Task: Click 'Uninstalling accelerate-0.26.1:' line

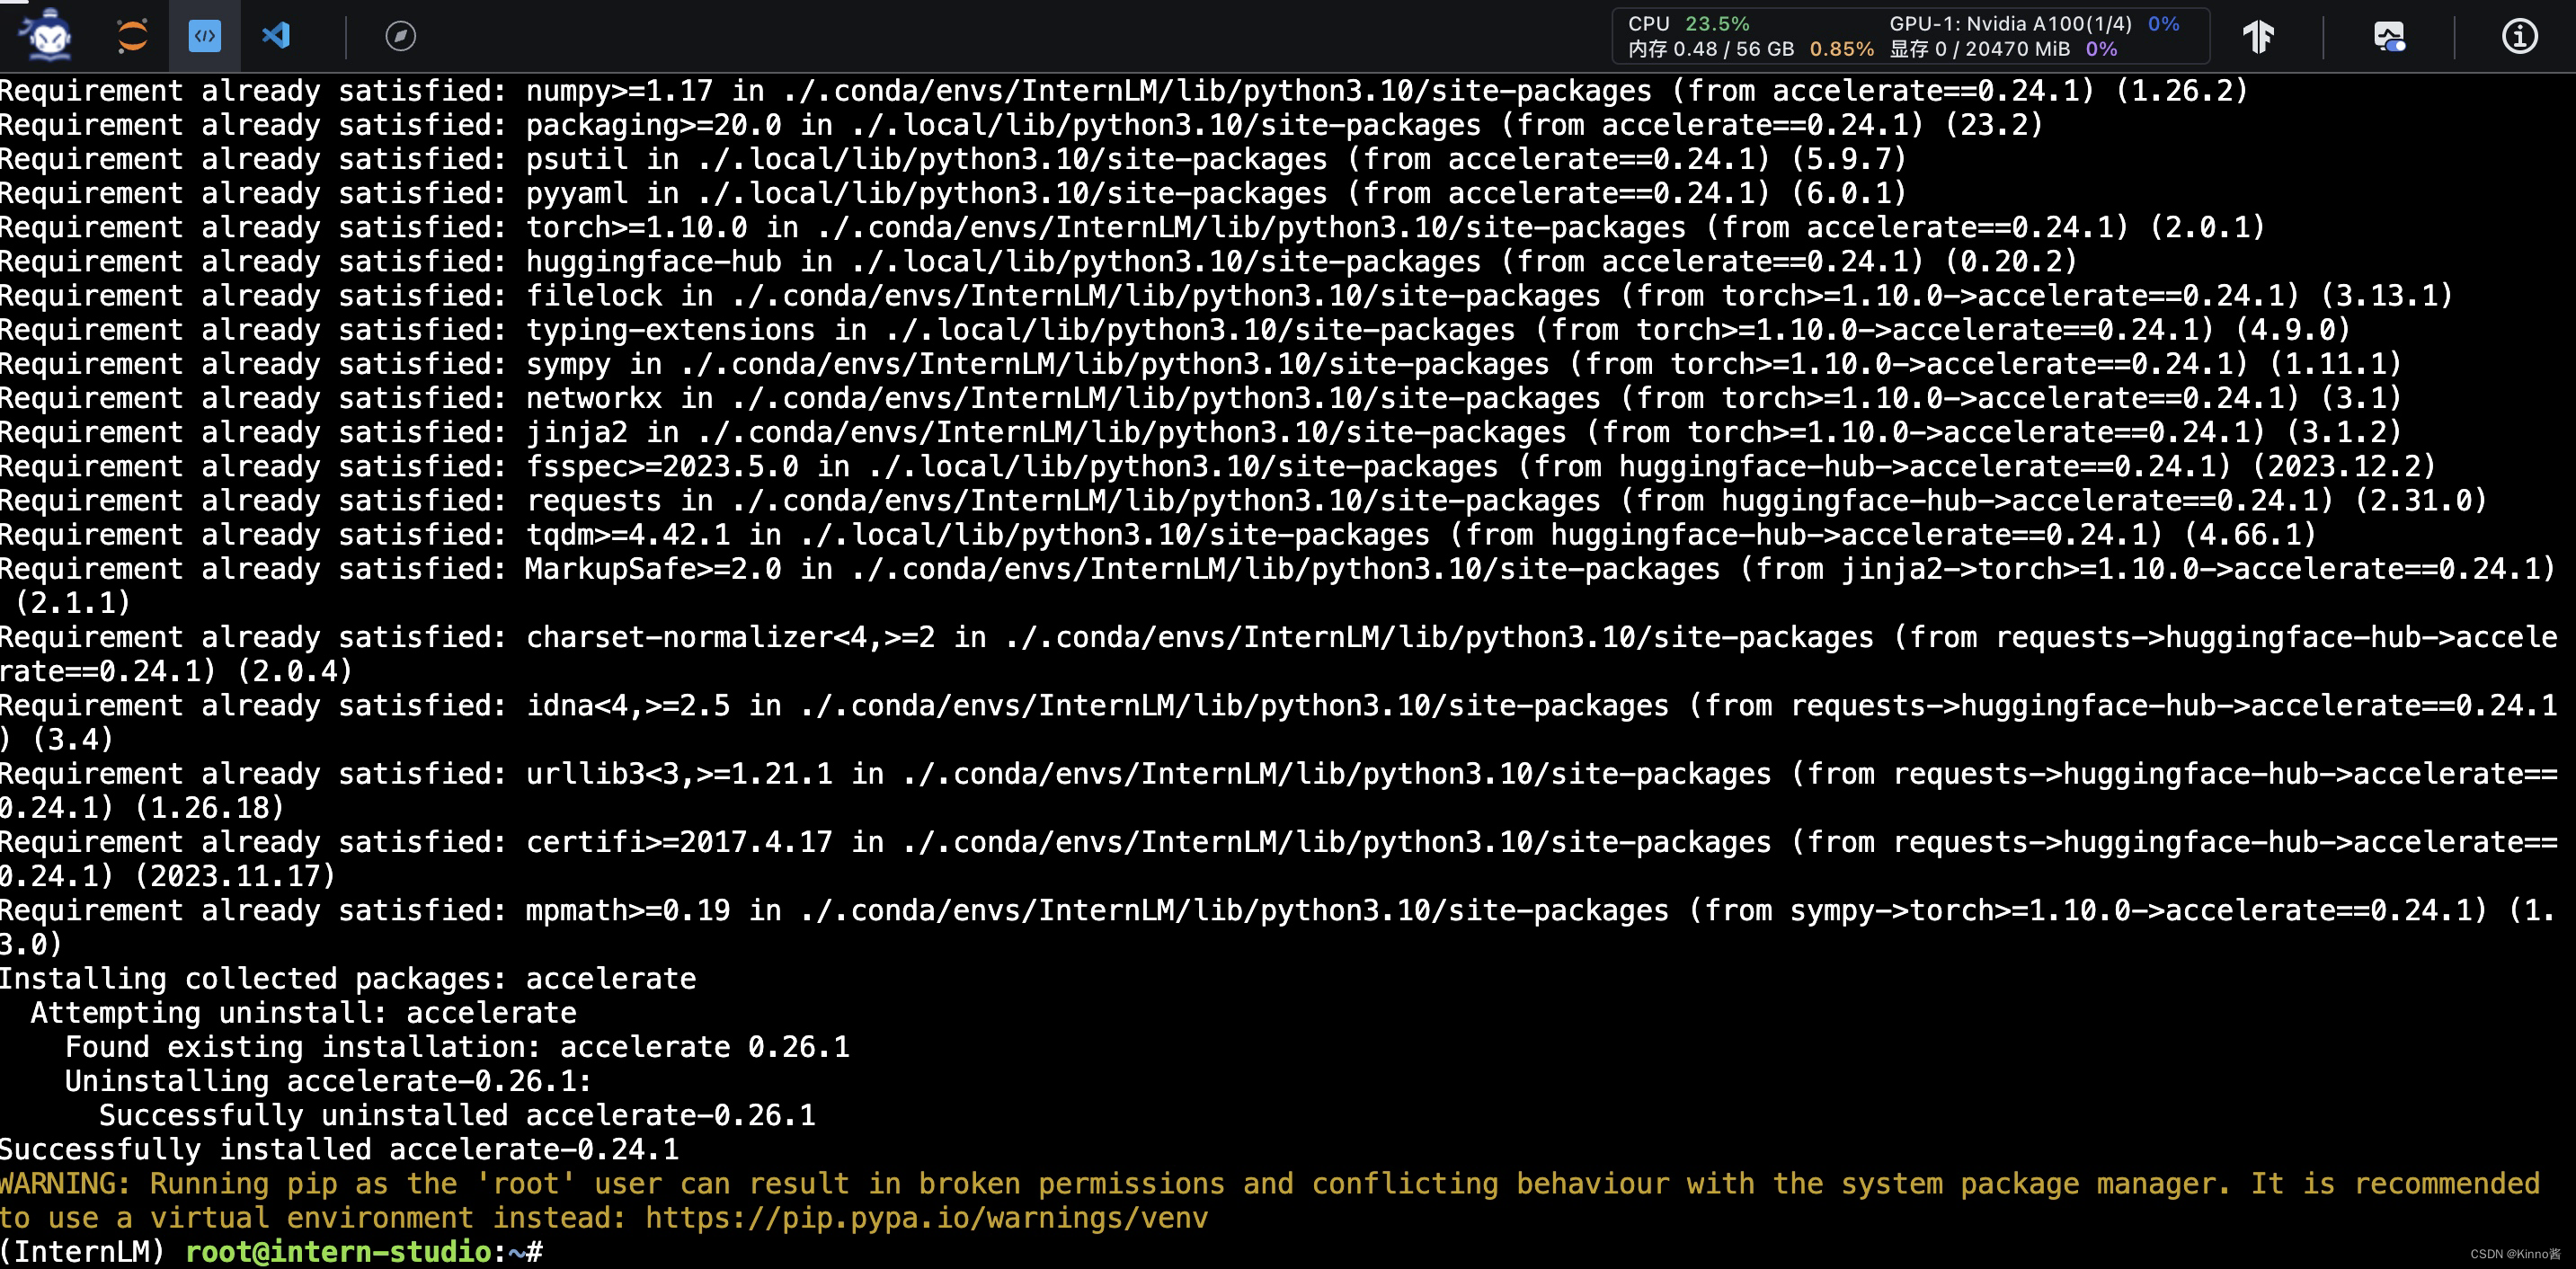Action: [328, 1082]
